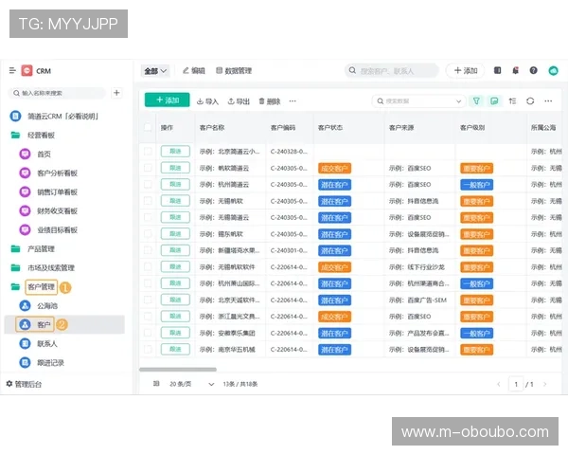568x455 pixels.
Task: Toggle the green filter funnel icon
Action: point(476,100)
